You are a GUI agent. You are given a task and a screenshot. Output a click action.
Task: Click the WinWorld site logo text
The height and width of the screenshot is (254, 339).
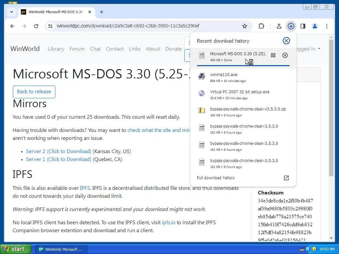pyautogui.click(x=25, y=49)
